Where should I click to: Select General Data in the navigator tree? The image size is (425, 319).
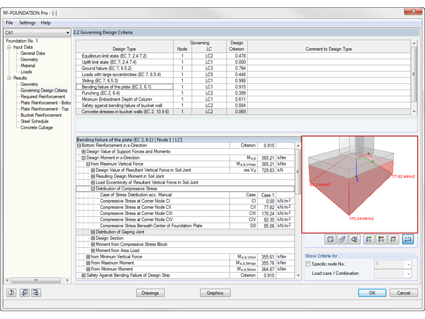pos(32,53)
